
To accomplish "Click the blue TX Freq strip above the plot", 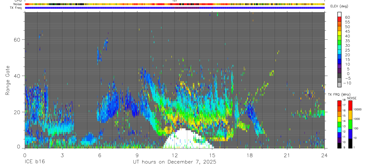I will click(x=174, y=8).
